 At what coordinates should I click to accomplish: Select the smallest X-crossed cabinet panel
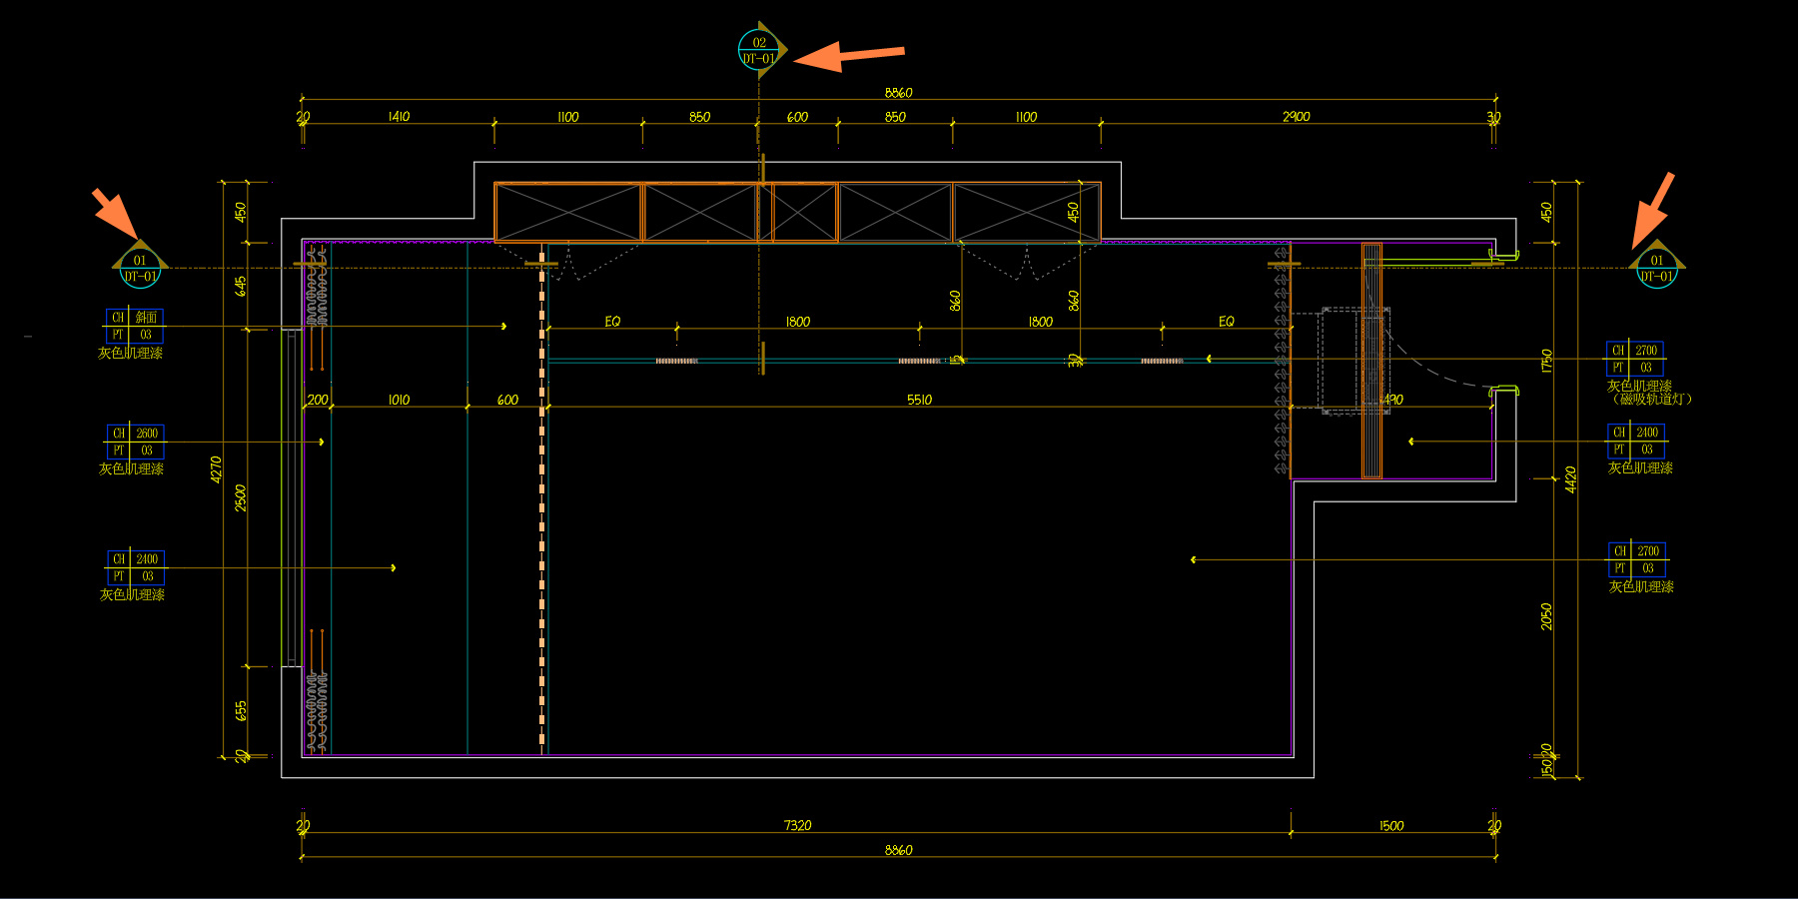804,212
